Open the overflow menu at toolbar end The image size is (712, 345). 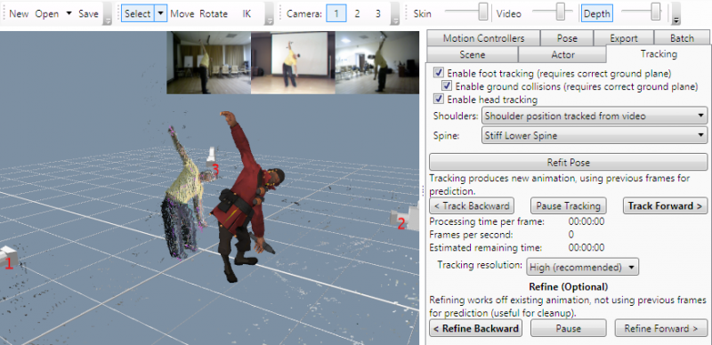(676, 13)
